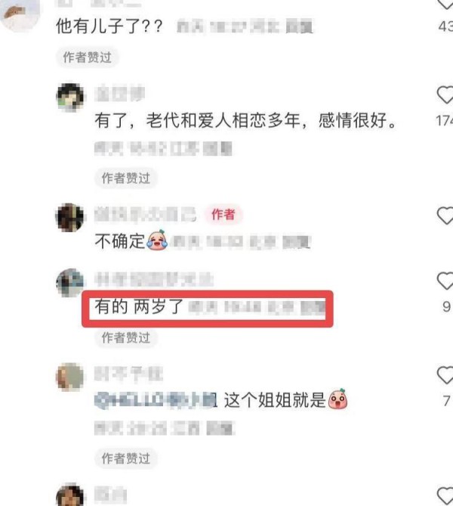Screen dimensions: 453x506
Task: Click the red "作者" badge
Action: tap(223, 214)
